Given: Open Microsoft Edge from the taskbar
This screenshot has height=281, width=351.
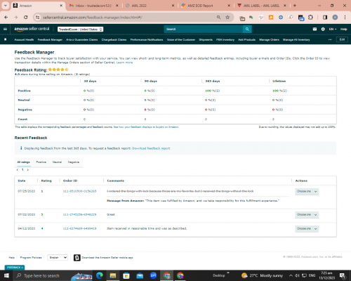Looking at the screenshot, I should 100,275.
